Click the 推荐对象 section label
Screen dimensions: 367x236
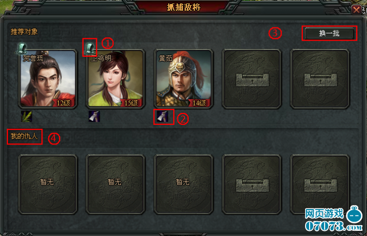(24, 32)
